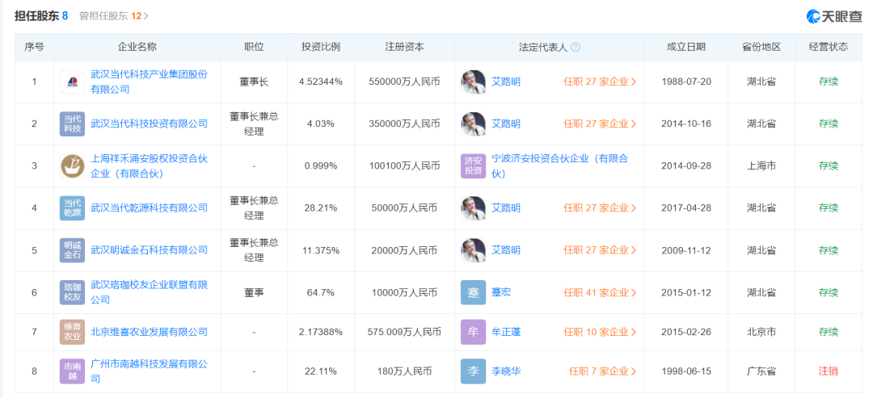Viewport: 873px width, 398px height.
Task: Click 艾路明 name in 当代乾源 row
Action: point(506,208)
